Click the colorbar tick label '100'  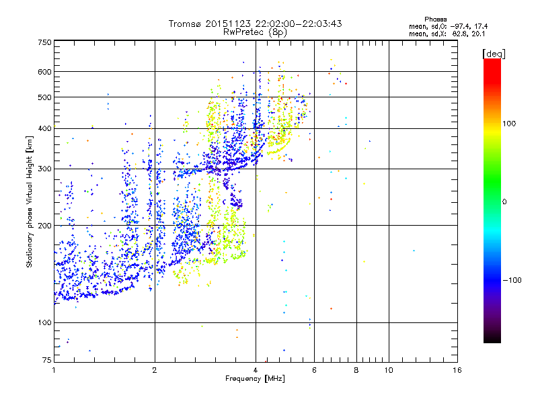tap(509, 124)
